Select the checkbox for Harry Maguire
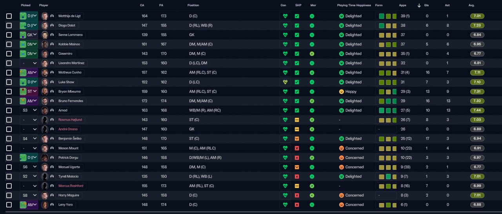 click(x=9, y=195)
